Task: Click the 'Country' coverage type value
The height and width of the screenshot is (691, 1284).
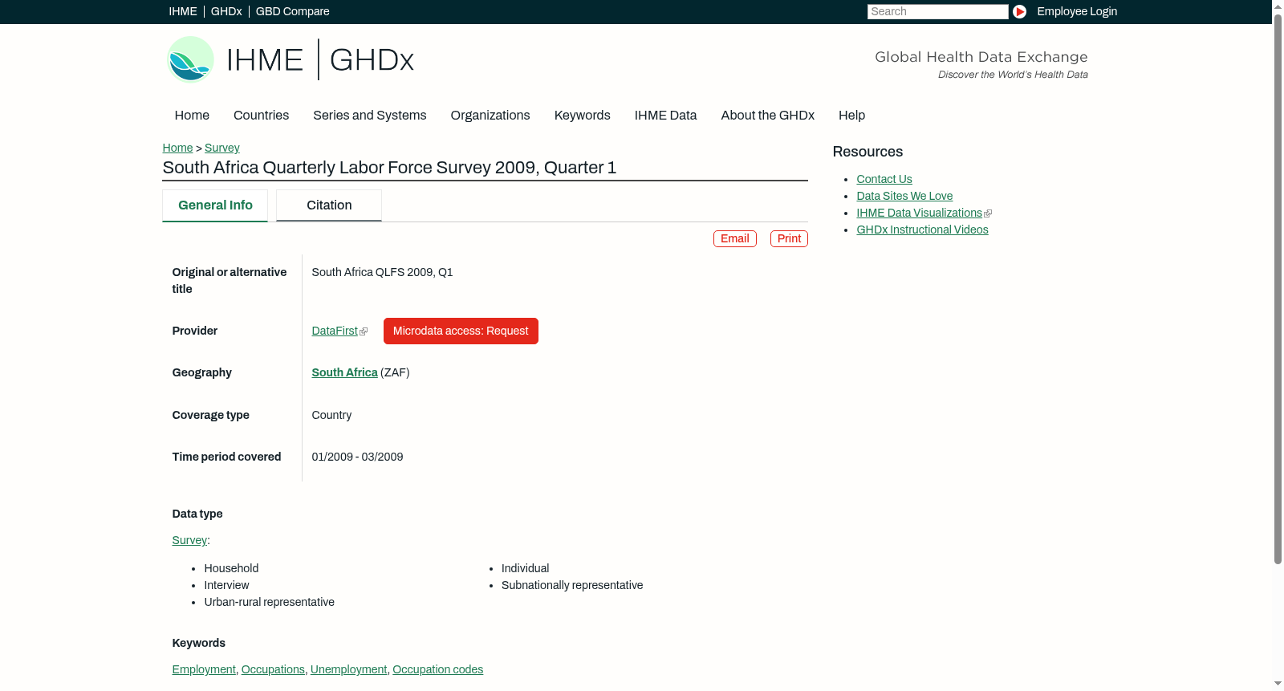Action: point(331,415)
